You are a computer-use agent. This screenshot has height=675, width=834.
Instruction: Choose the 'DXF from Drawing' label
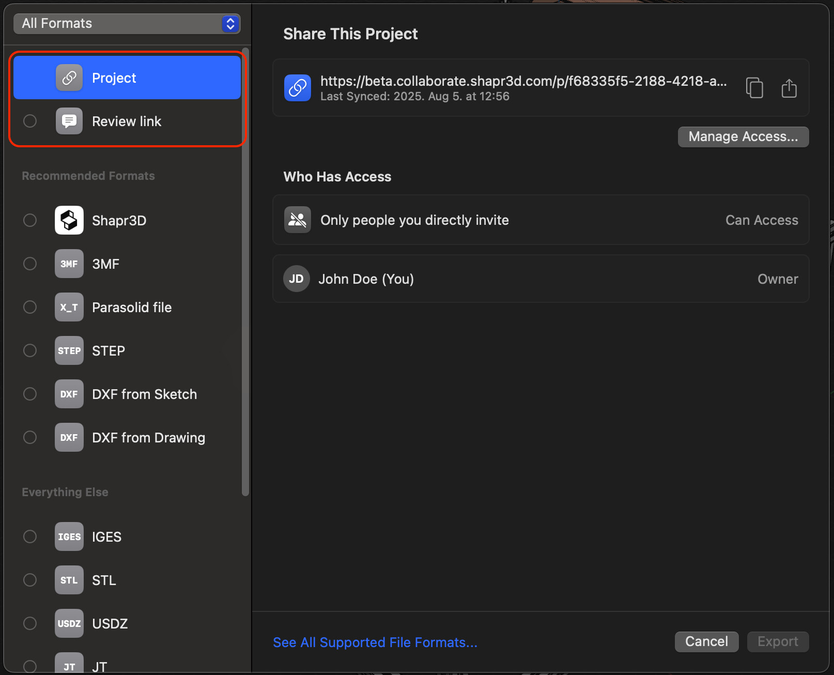point(149,437)
